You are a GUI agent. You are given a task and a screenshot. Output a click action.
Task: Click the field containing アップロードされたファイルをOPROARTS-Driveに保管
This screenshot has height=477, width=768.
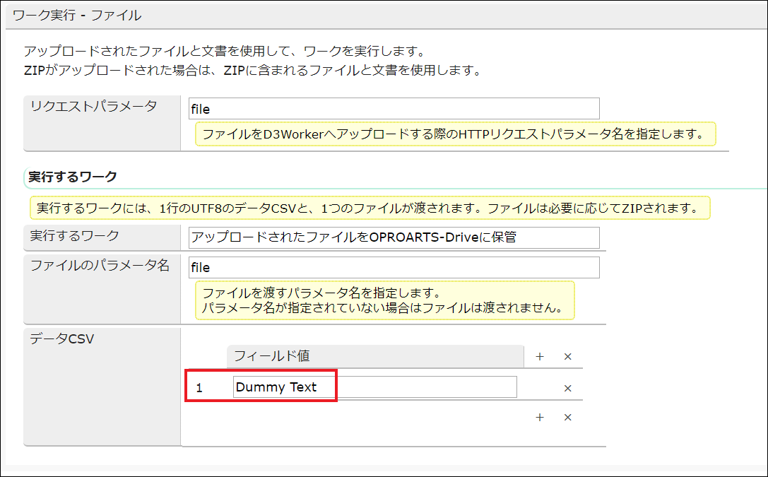(394, 237)
